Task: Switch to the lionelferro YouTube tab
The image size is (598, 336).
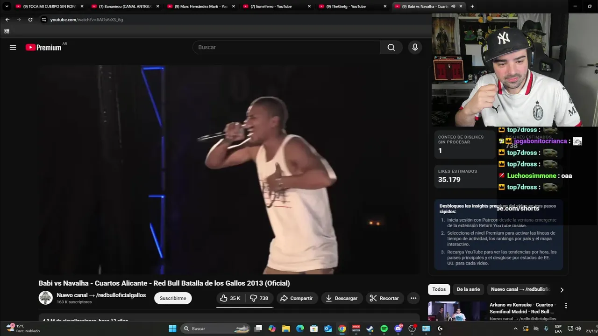Action: [277, 7]
